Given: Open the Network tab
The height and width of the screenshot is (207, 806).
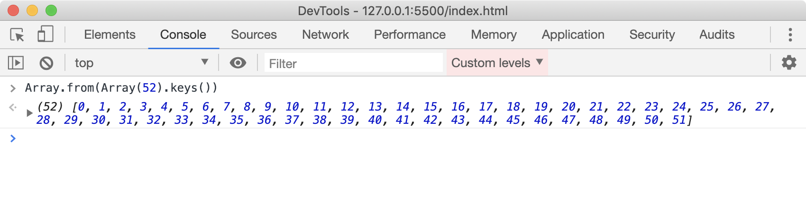Looking at the screenshot, I should click(325, 34).
